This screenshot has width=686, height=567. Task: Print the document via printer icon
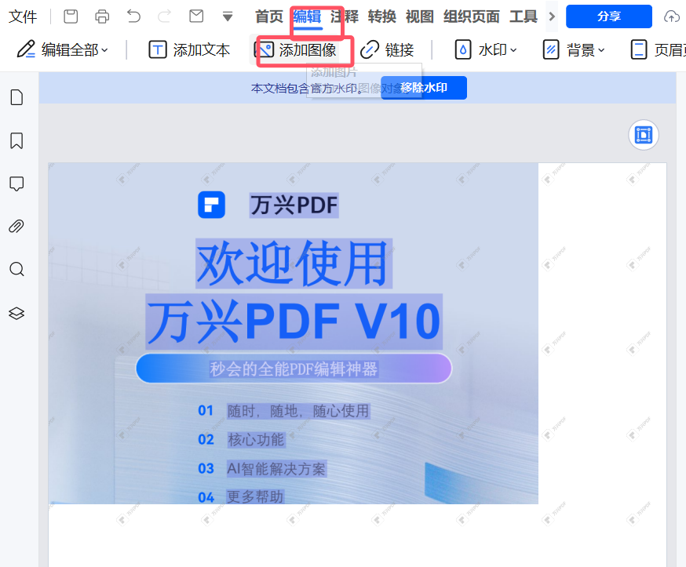101,16
